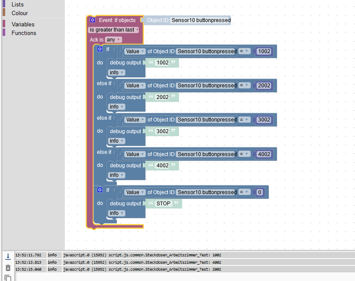Click scroll-to-bottom log icon
Screen dimensions: 355x281
tap(8, 256)
